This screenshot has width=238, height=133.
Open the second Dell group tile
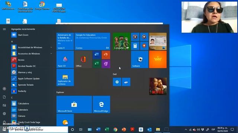(x=126, y=82)
